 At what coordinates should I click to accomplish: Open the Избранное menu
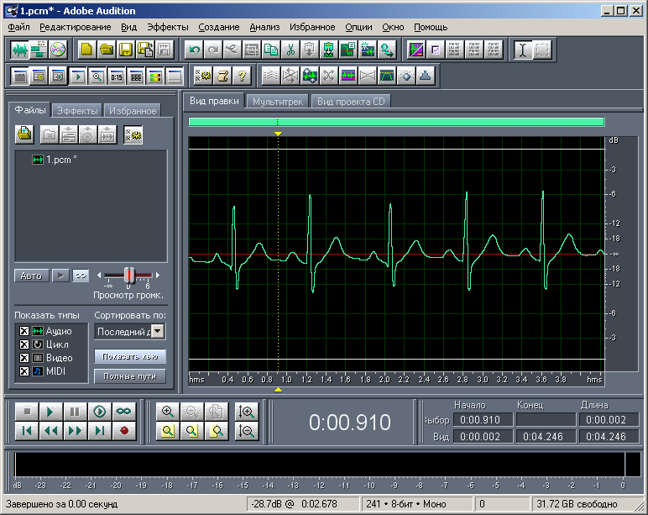point(312,27)
